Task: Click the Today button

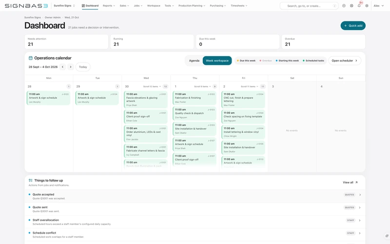Action: coord(83,67)
